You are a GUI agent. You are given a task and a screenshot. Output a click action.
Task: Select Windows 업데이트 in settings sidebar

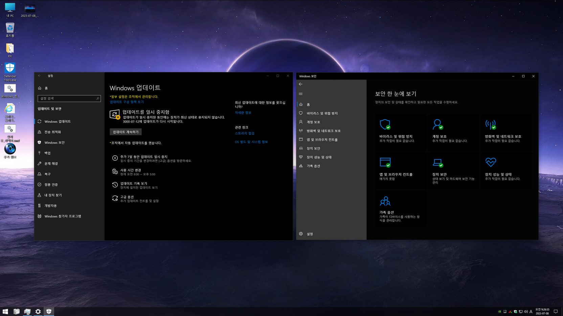[69, 121]
